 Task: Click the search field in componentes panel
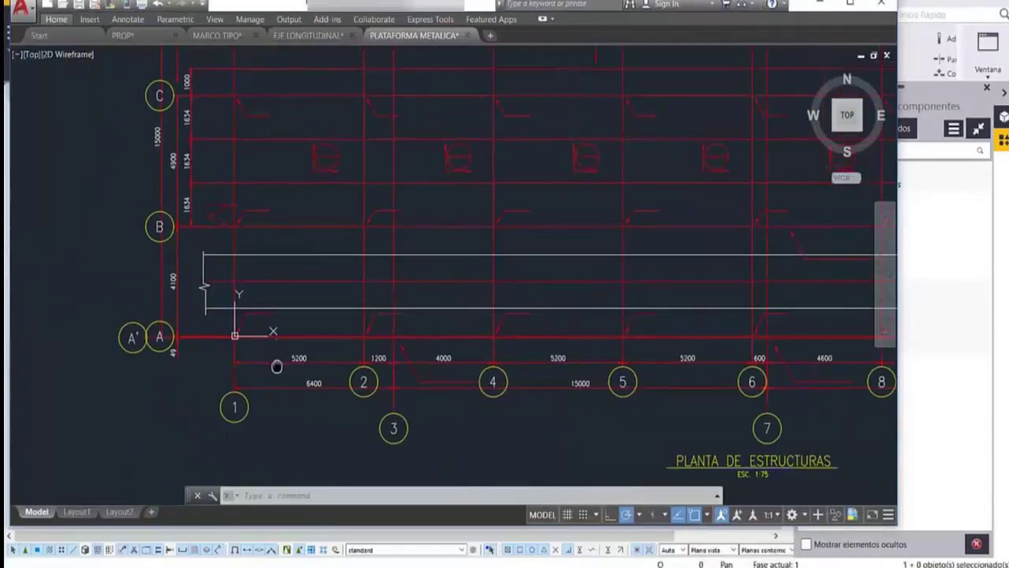[942, 150]
